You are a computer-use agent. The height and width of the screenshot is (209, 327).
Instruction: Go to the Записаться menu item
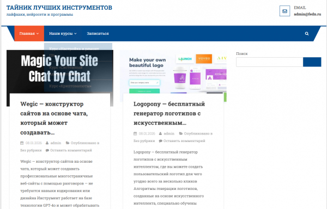coord(98,34)
